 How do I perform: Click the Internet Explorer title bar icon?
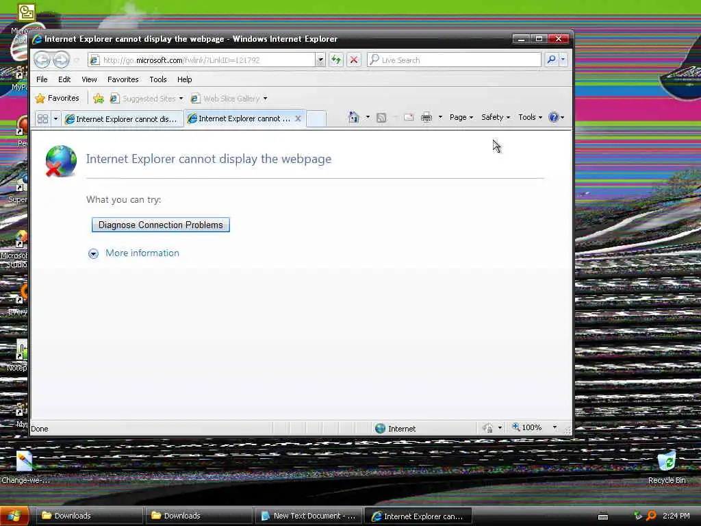coord(37,39)
